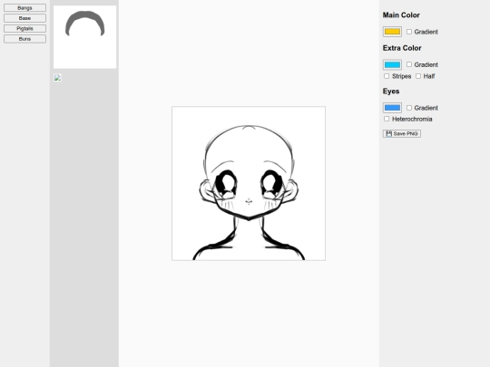Click the Main Color heading
Viewport: 490px width, 367px height.
(x=401, y=15)
